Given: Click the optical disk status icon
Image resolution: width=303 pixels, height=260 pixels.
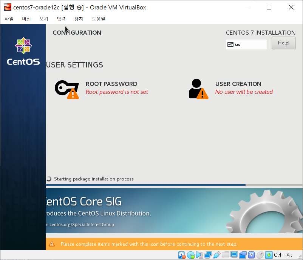Looking at the screenshot, I should tap(191, 255).
